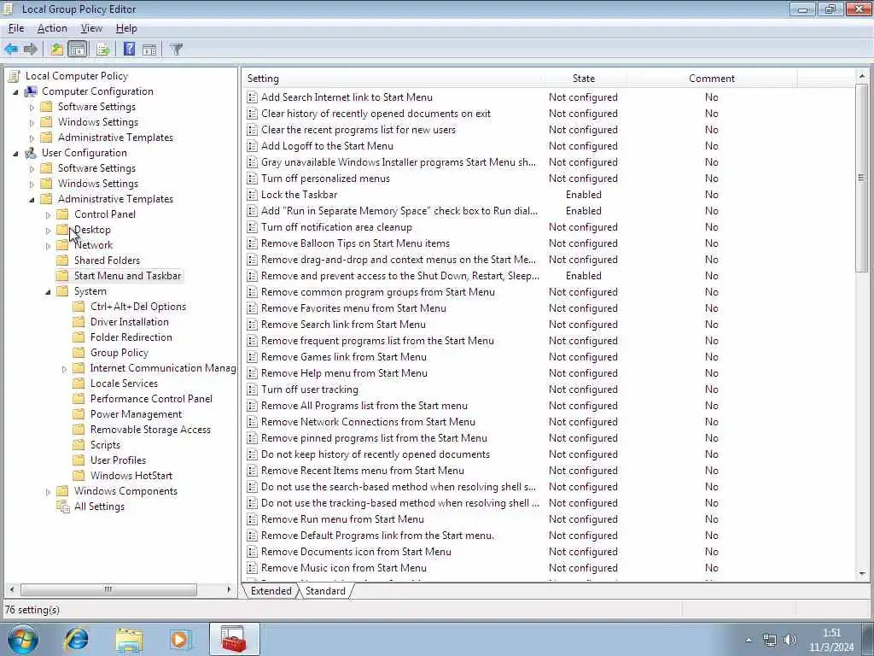Screen dimensions: 874x656
Task: Show hidden tray icons arrow
Action: tap(749, 641)
